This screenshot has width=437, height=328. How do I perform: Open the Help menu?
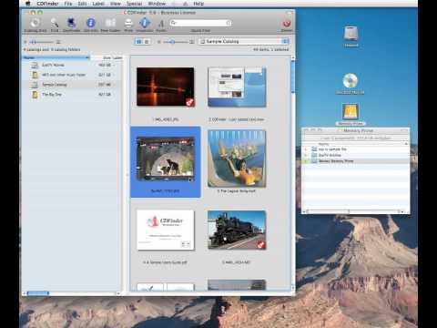198,4
